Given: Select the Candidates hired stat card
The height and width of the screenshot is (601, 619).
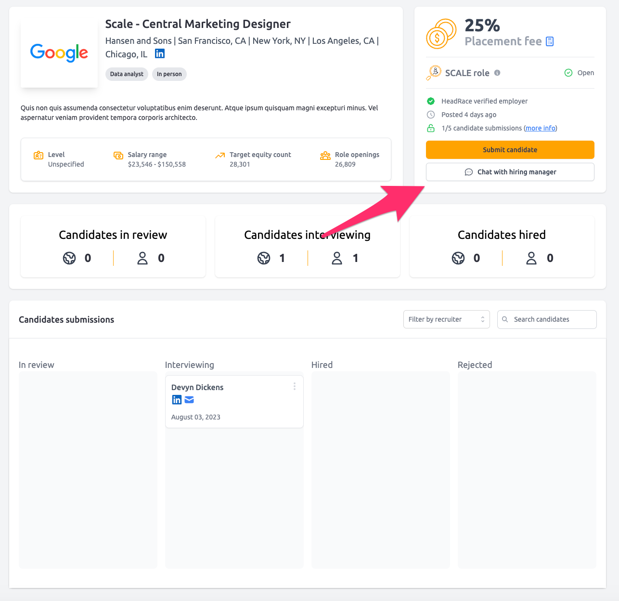Looking at the screenshot, I should (x=502, y=247).
